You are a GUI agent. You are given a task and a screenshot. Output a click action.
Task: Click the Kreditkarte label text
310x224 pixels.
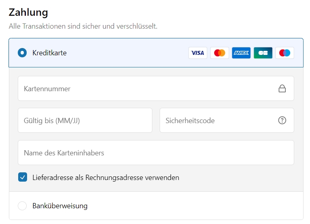coord(49,53)
